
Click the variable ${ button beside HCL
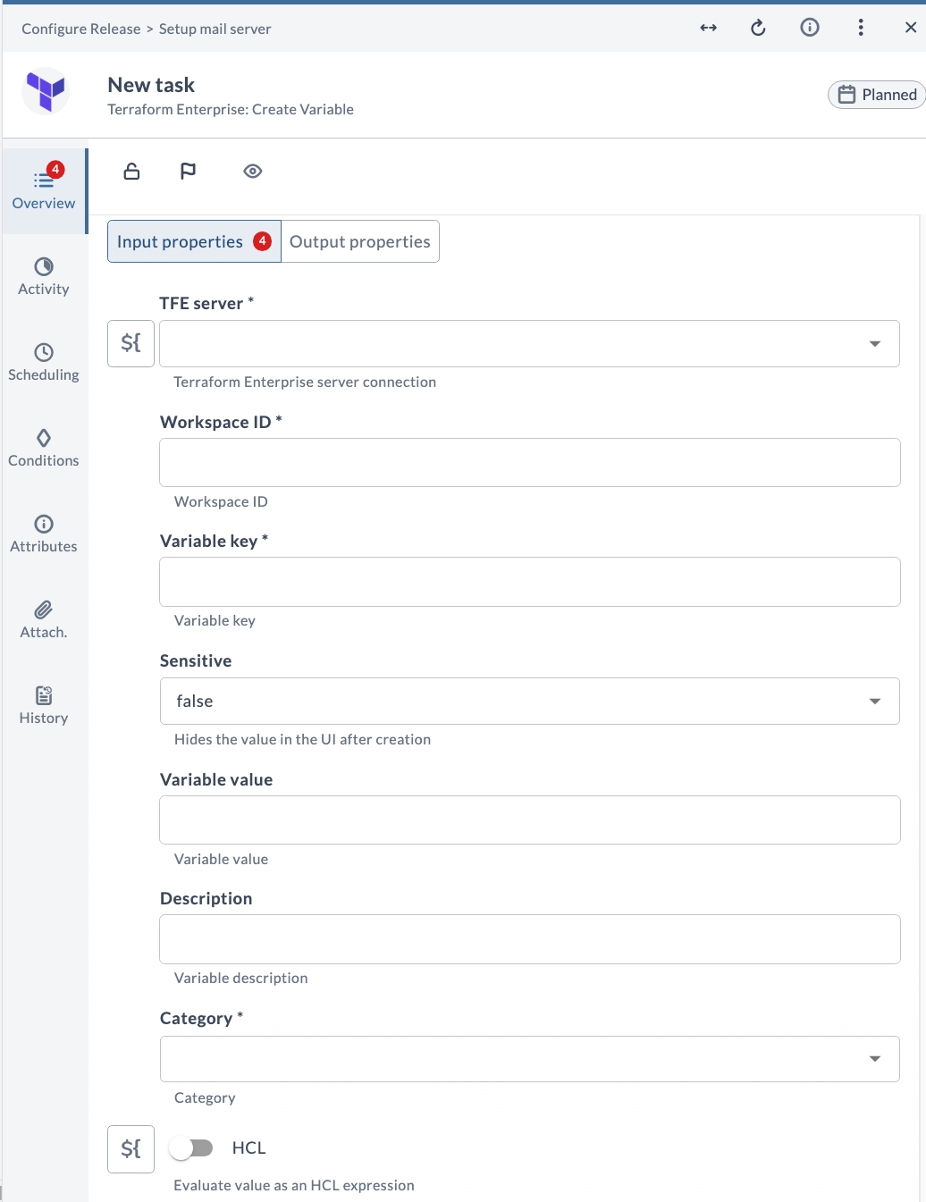[x=130, y=1148]
